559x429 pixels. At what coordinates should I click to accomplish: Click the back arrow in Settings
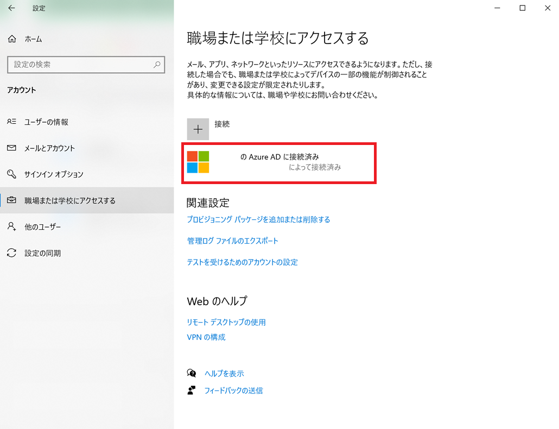(12, 8)
